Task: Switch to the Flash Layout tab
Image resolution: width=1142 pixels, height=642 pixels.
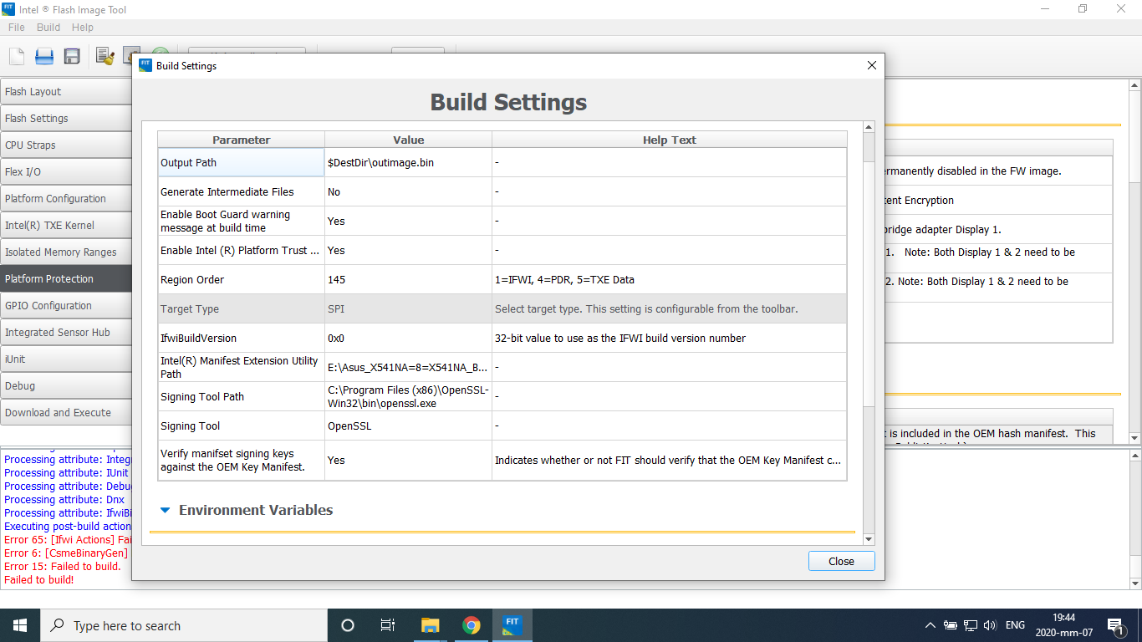Action: (66, 91)
